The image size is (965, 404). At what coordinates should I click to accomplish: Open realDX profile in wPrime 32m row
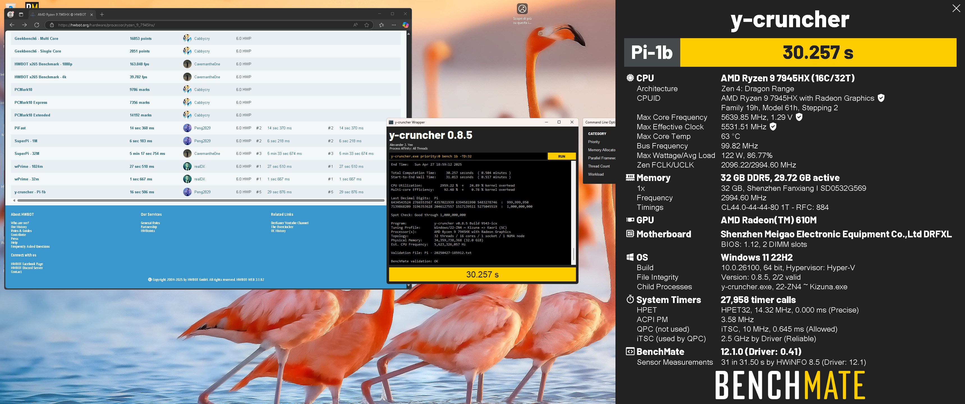199,179
